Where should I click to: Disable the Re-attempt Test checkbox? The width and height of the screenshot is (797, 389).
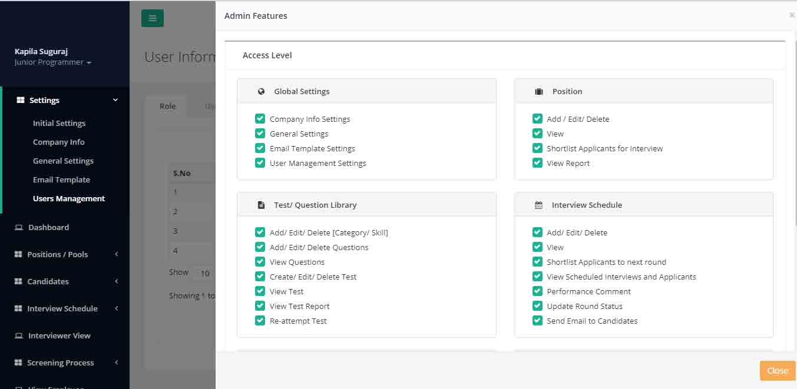(260, 321)
